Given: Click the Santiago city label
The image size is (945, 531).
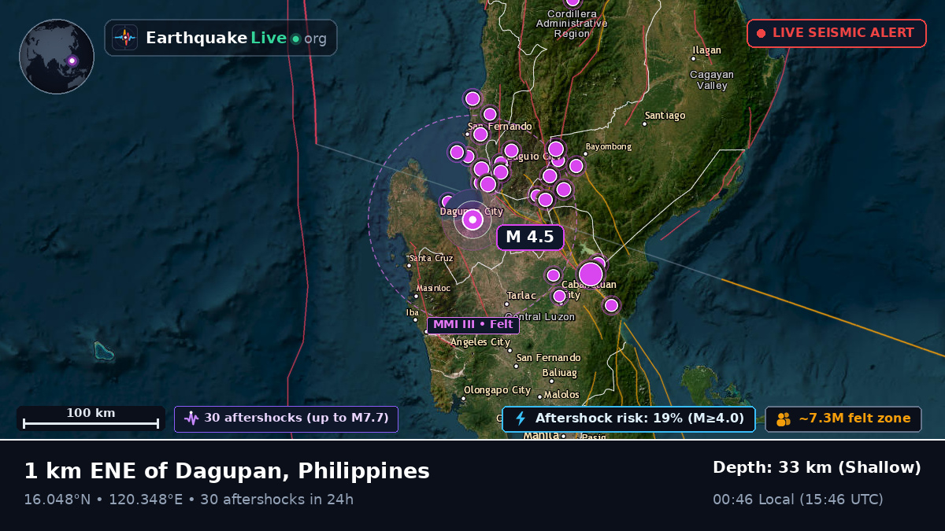Looking at the screenshot, I should (665, 116).
